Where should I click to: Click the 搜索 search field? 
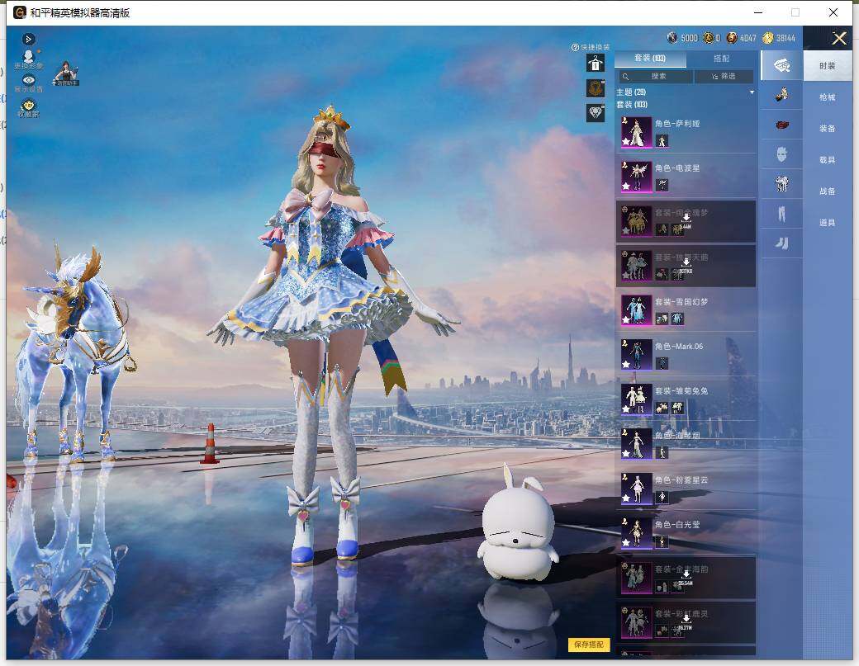click(x=656, y=77)
